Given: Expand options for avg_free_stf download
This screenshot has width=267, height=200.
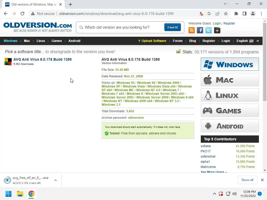Looking at the screenshot, I should pos(56,180).
